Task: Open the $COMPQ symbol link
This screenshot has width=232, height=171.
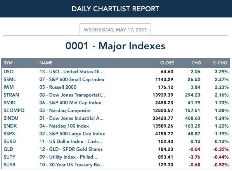Action: point(14,111)
